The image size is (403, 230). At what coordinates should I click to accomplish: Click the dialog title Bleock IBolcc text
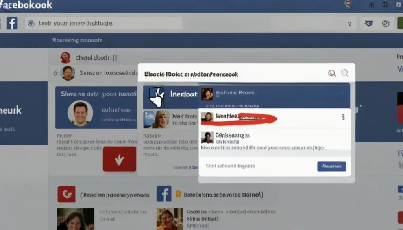[x=191, y=74]
